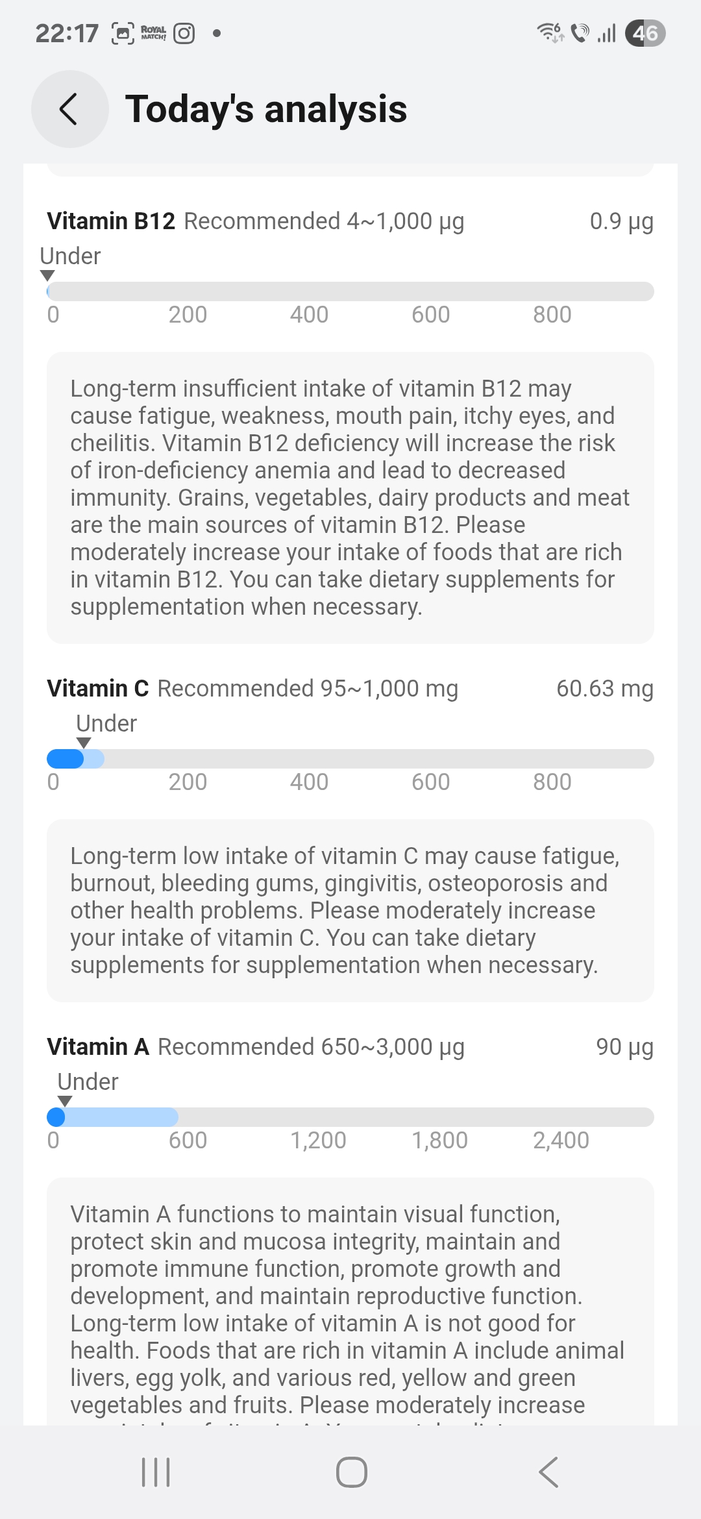Tap the Wi-Fi calling phone status icon
The image size is (701, 1519).
point(580,32)
